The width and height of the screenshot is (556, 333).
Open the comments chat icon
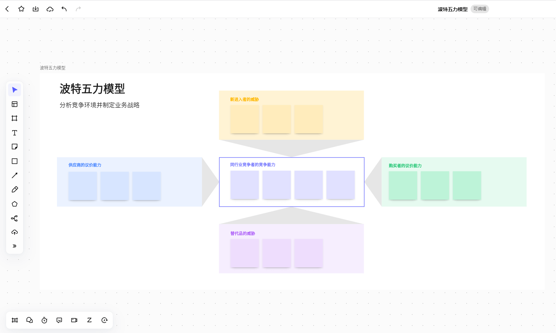click(30, 320)
